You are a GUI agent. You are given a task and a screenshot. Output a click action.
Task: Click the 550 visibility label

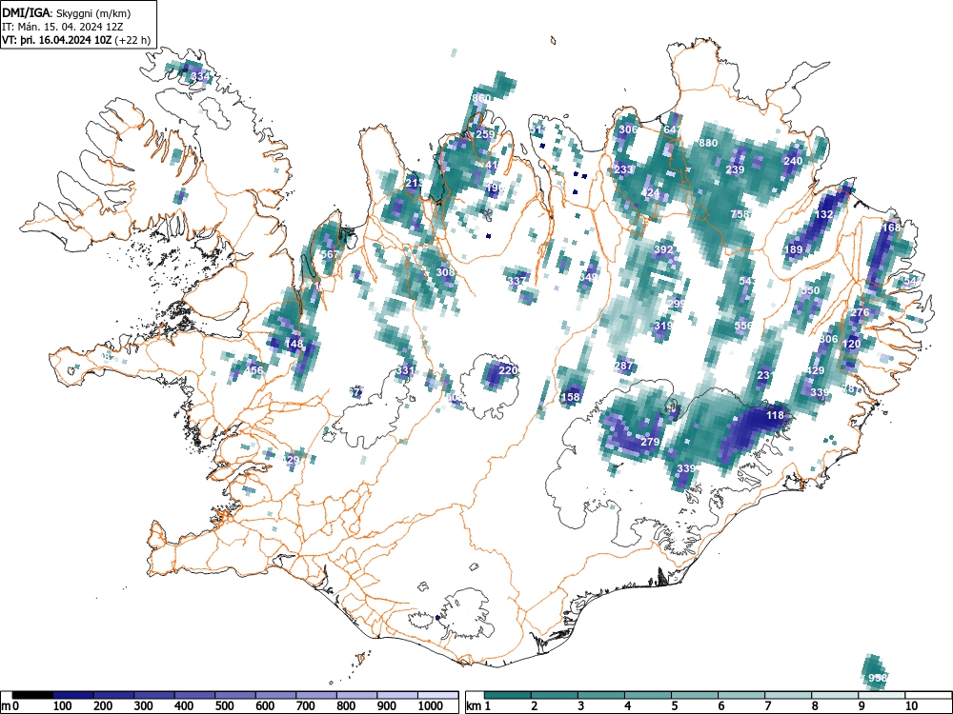(x=811, y=290)
